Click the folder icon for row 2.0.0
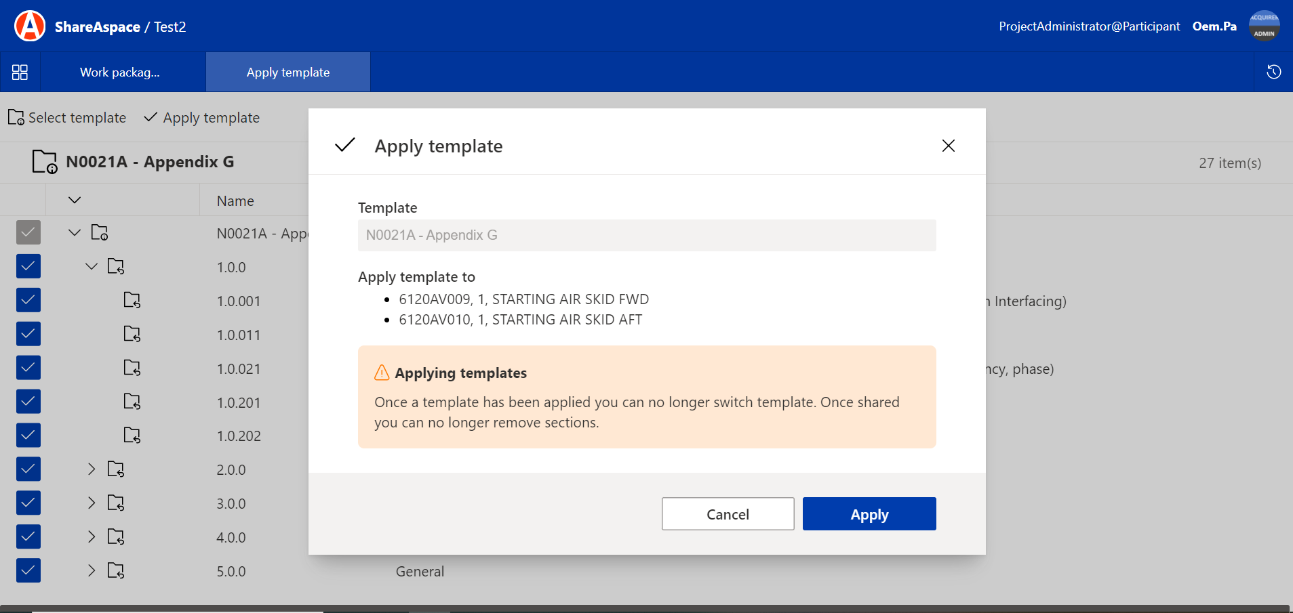 (x=116, y=469)
